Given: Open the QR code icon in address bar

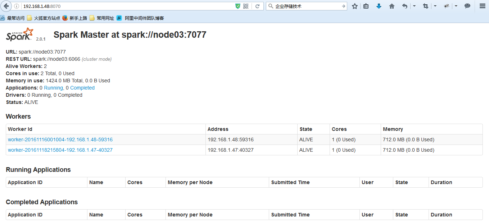Looking at the screenshot, I should click(x=246, y=6).
